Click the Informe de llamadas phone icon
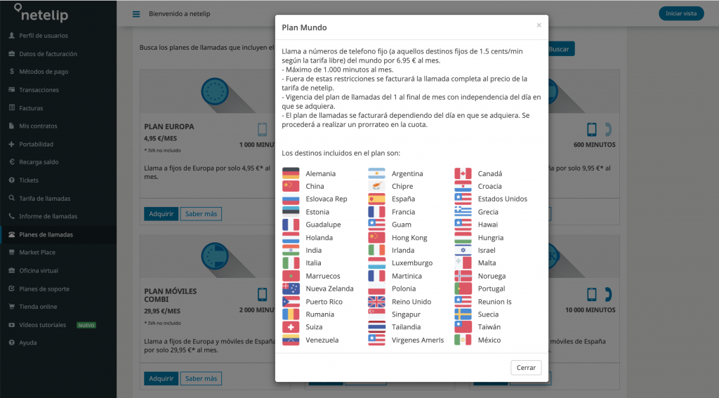719x398 pixels. 11,216
